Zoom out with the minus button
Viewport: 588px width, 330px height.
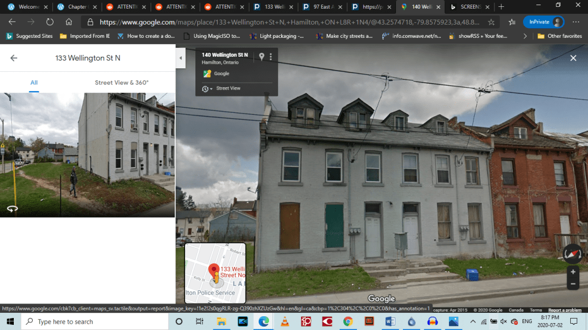[572, 284]
